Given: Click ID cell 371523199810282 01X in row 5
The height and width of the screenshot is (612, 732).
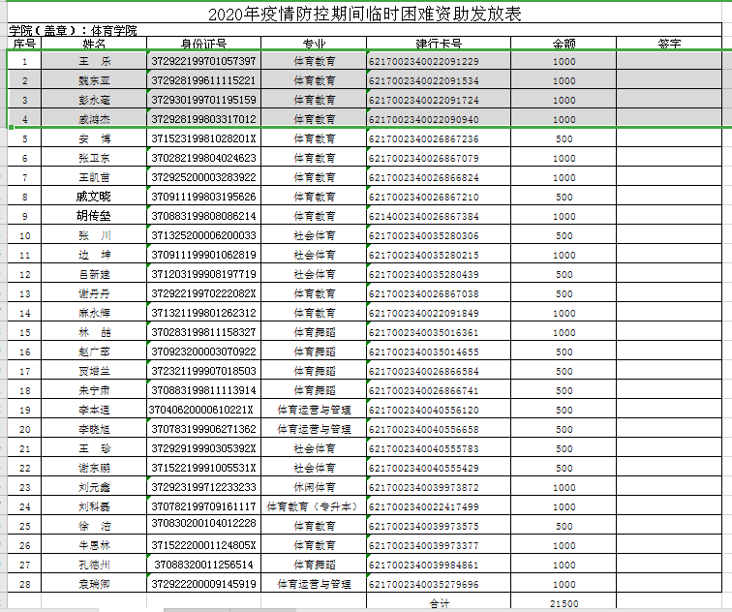Looking at the screenshot, I should (203, 138).
